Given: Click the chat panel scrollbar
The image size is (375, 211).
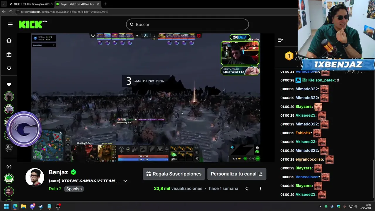Looking at the screenshot, I should tap(374, 179).
